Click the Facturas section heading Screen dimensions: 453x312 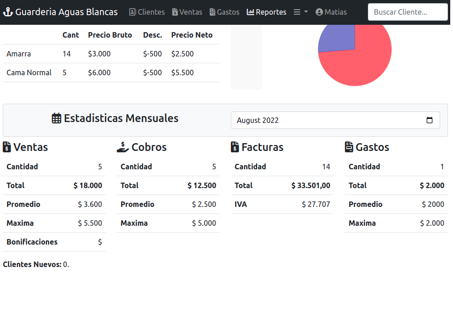[257, 147]
